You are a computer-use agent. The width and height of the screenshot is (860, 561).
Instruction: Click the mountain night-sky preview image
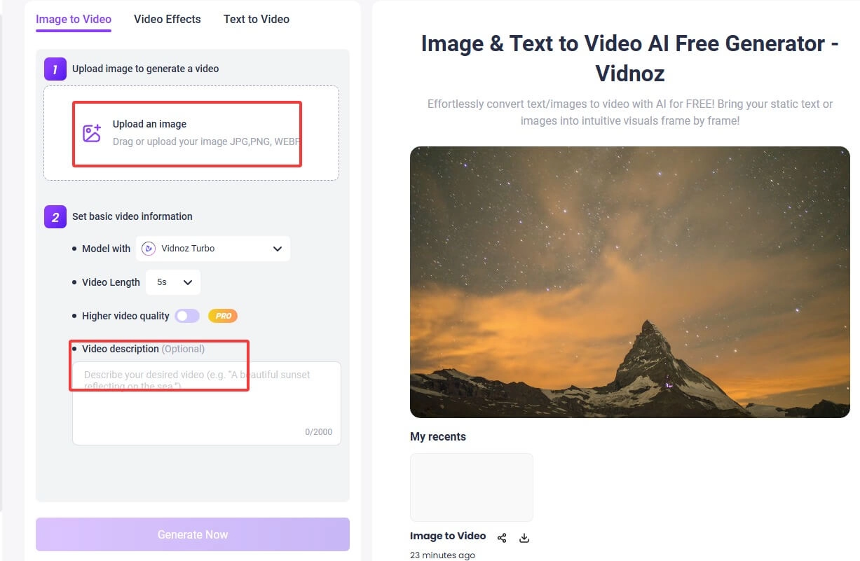(x=629, y=282)
